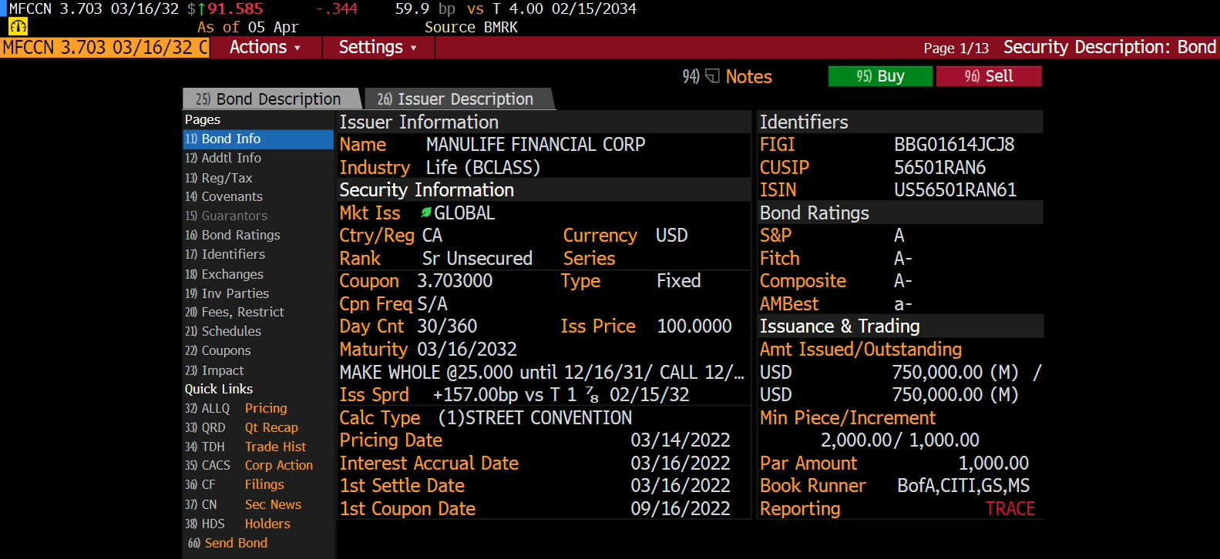Click the Page 1/13 indicator
Screen dimensions: 1220x559
pyautogui.click(x=956, y=48)
